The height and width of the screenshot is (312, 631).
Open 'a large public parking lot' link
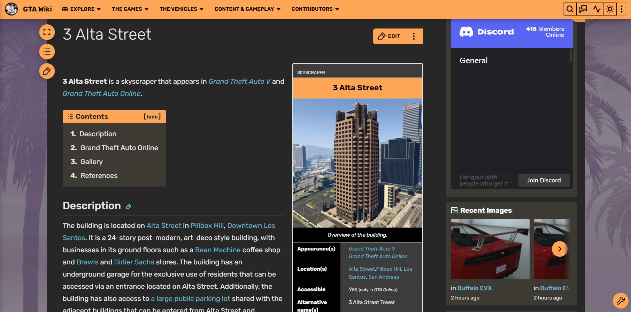[x=191, y=298]
